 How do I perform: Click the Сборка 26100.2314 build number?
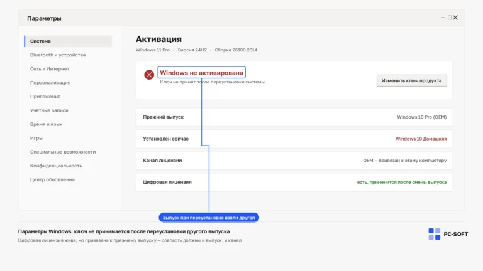236,50
